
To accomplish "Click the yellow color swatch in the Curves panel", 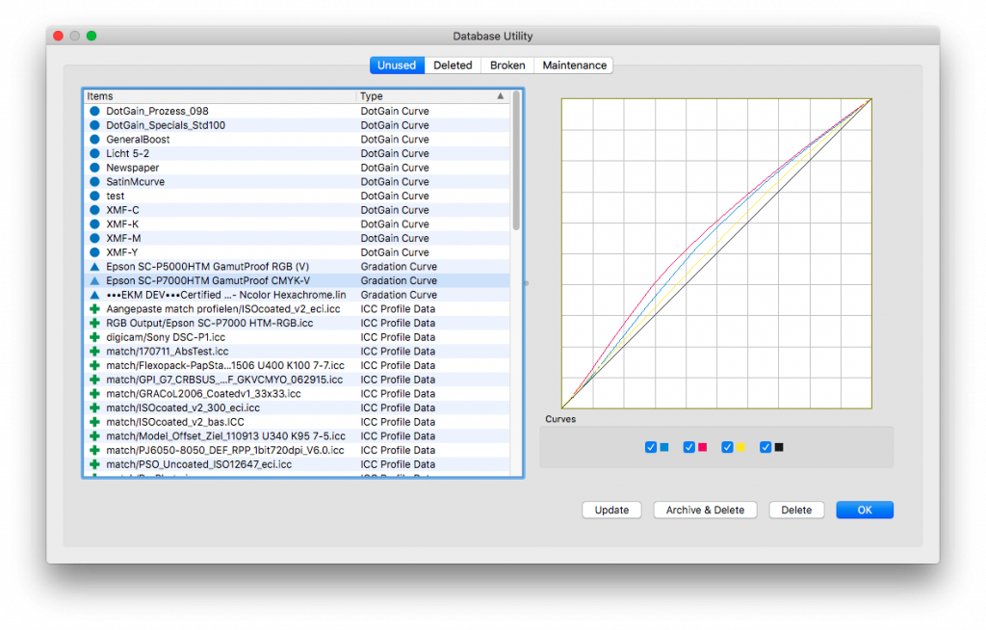I will pyautogui.click(x=740, y=447).
